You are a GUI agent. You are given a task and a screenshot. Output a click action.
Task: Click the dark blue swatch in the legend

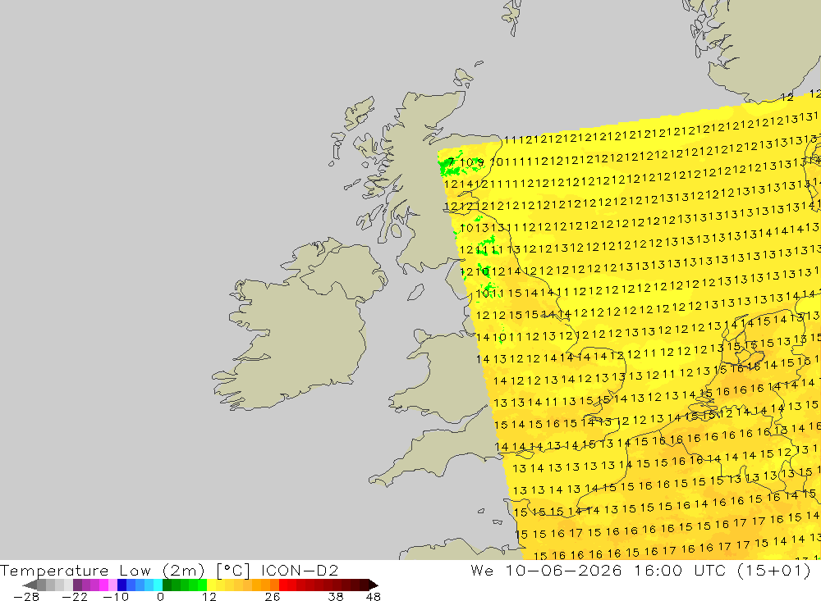(x=122, y=585)
